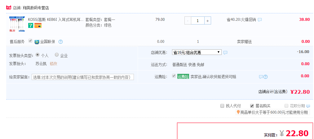Click the 颜色分类：绿色 color option text
The width and height of the screenshot is (314, 139).
tap(98, 25)
